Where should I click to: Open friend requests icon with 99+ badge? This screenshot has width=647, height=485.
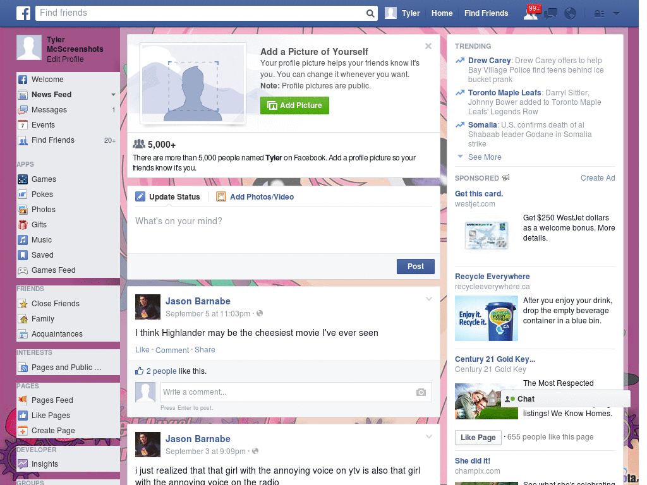(x=531, y=13)
